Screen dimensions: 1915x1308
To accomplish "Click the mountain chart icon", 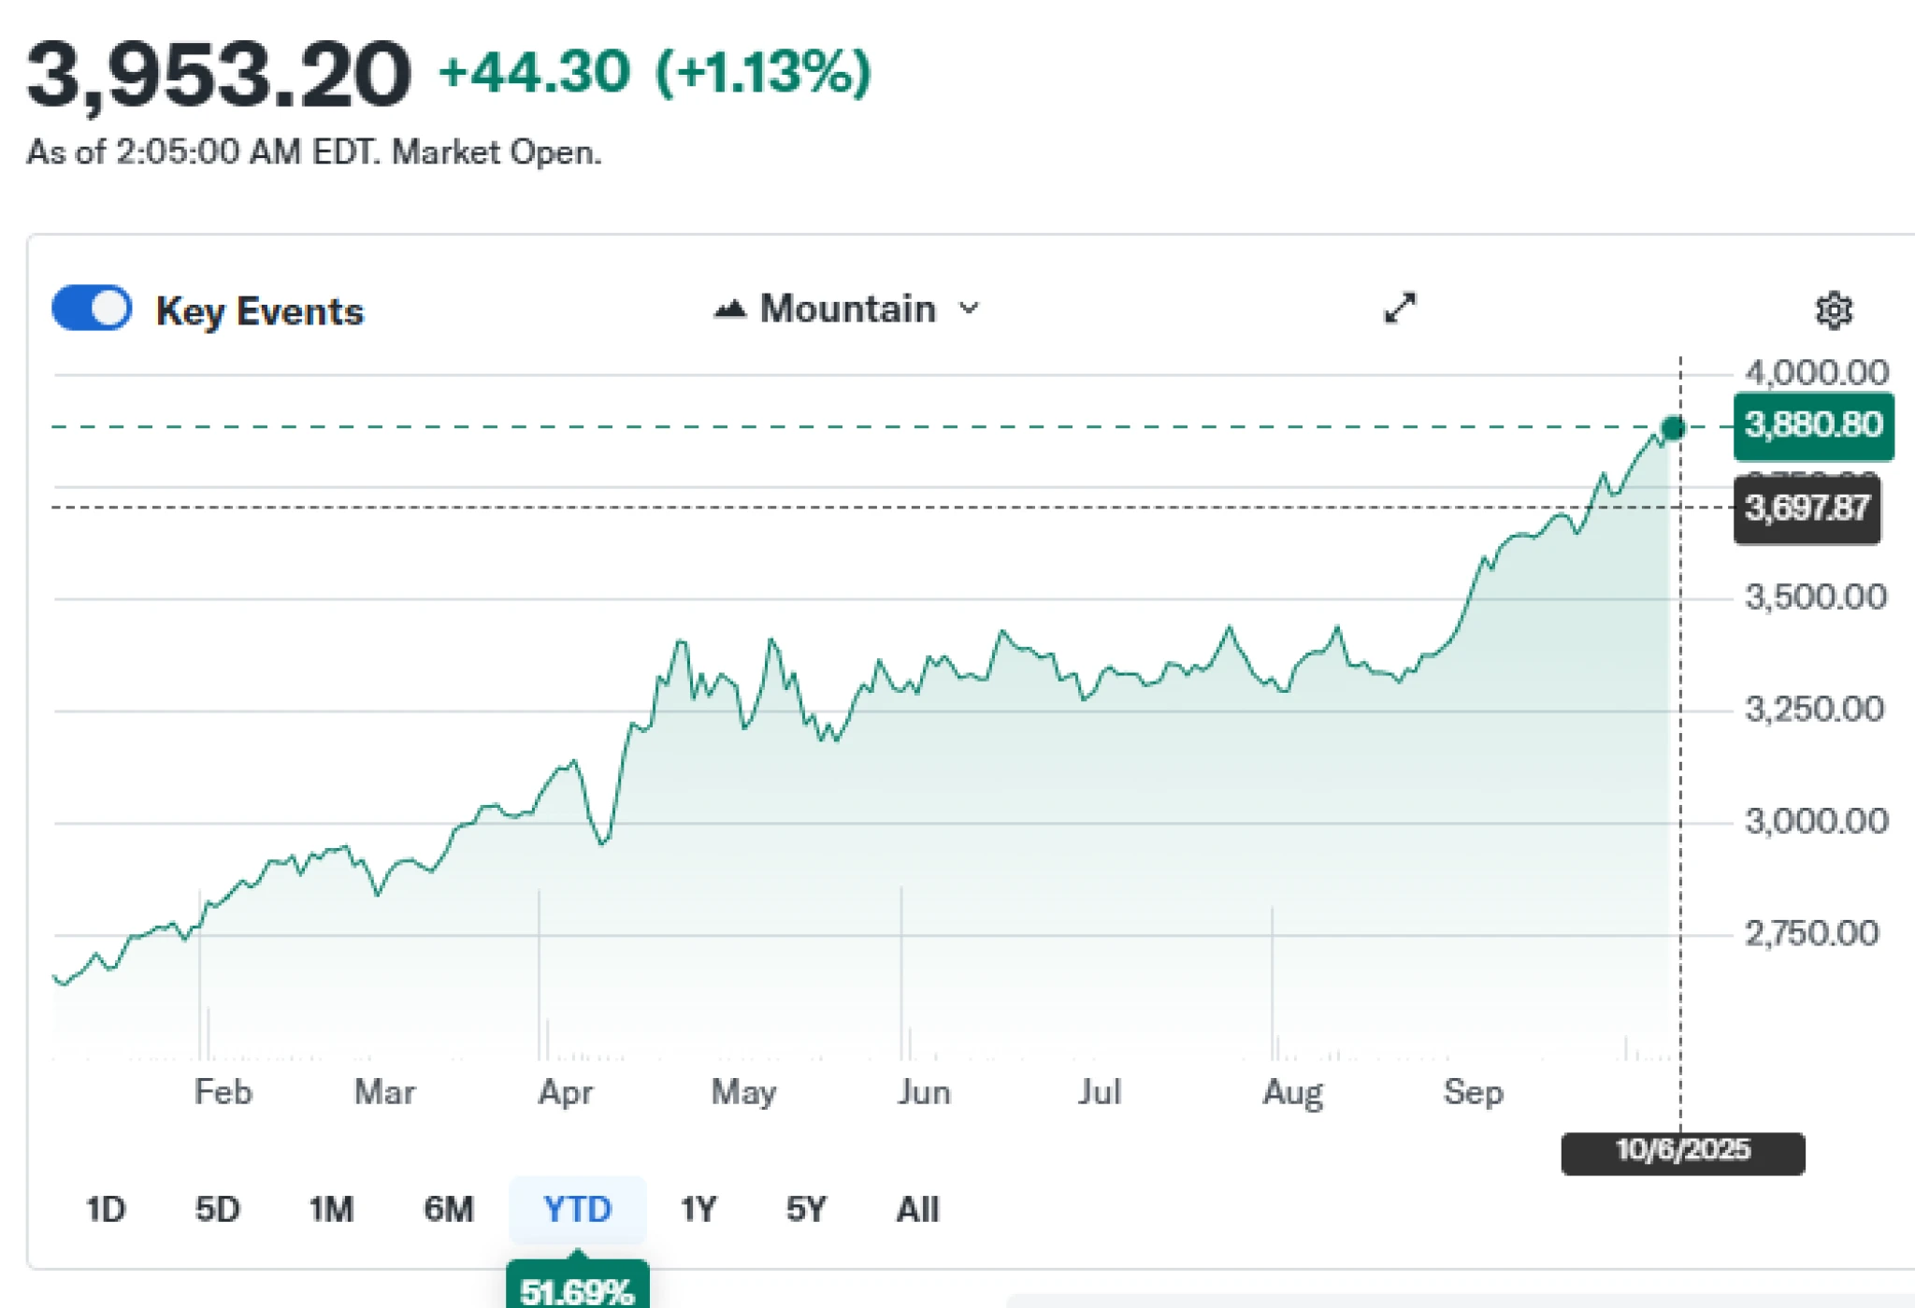I will (x=730, y=309).
